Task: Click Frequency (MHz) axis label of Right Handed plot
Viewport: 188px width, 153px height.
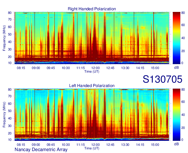Action: coord(4,38)
